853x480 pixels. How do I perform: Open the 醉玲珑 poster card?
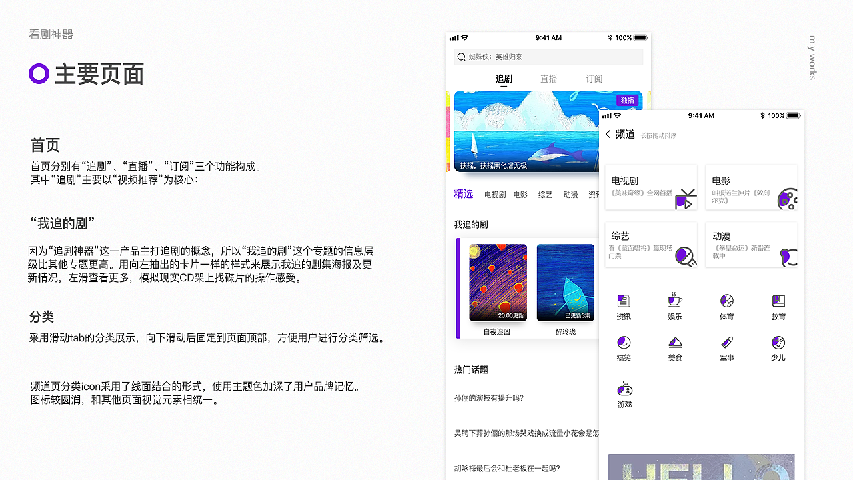(566, 283)
